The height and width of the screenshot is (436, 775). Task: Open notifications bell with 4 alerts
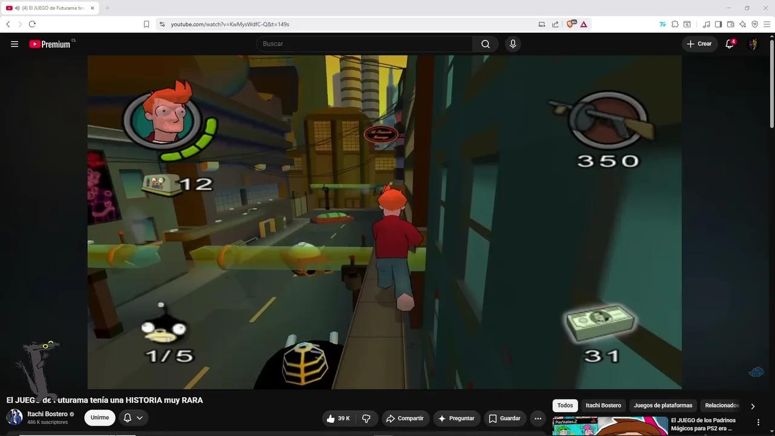(x=730, y=44)
